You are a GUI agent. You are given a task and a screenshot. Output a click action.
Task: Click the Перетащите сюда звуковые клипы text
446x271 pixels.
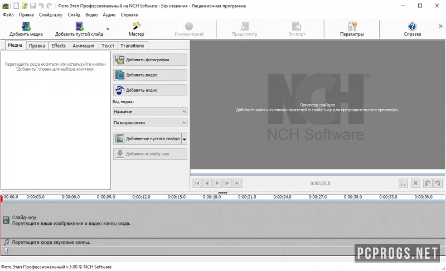tap(51, 242)
